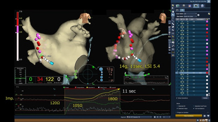
Task: Toggle Show transitions checkbox
Action: pyautogui.click(x=177, y=98)
